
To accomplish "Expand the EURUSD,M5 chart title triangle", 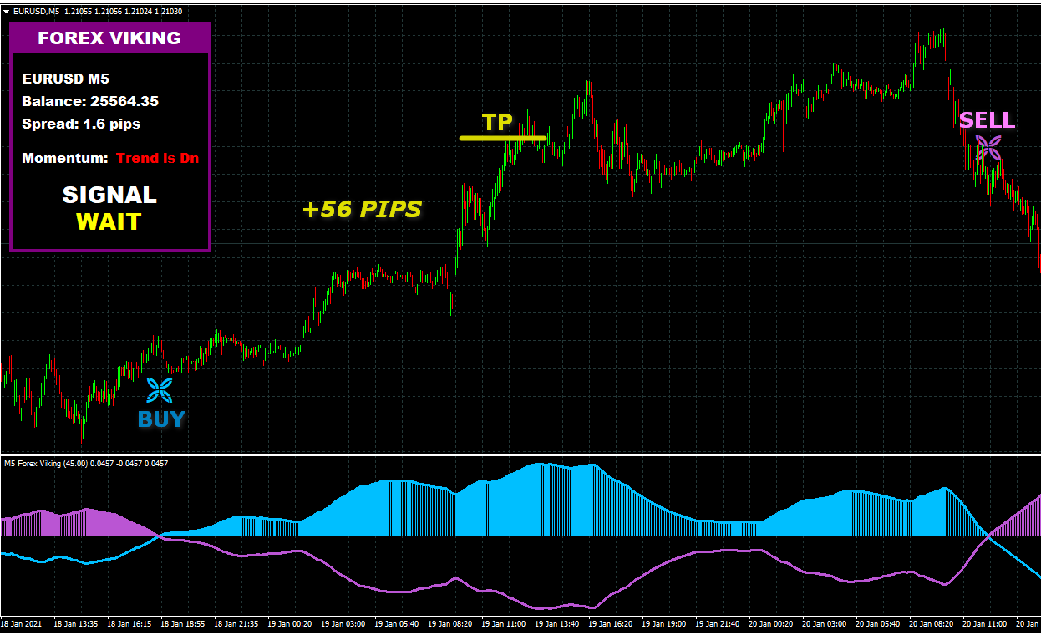I will pos(7,12).
